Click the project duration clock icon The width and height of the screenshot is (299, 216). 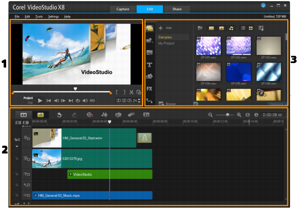257,115
